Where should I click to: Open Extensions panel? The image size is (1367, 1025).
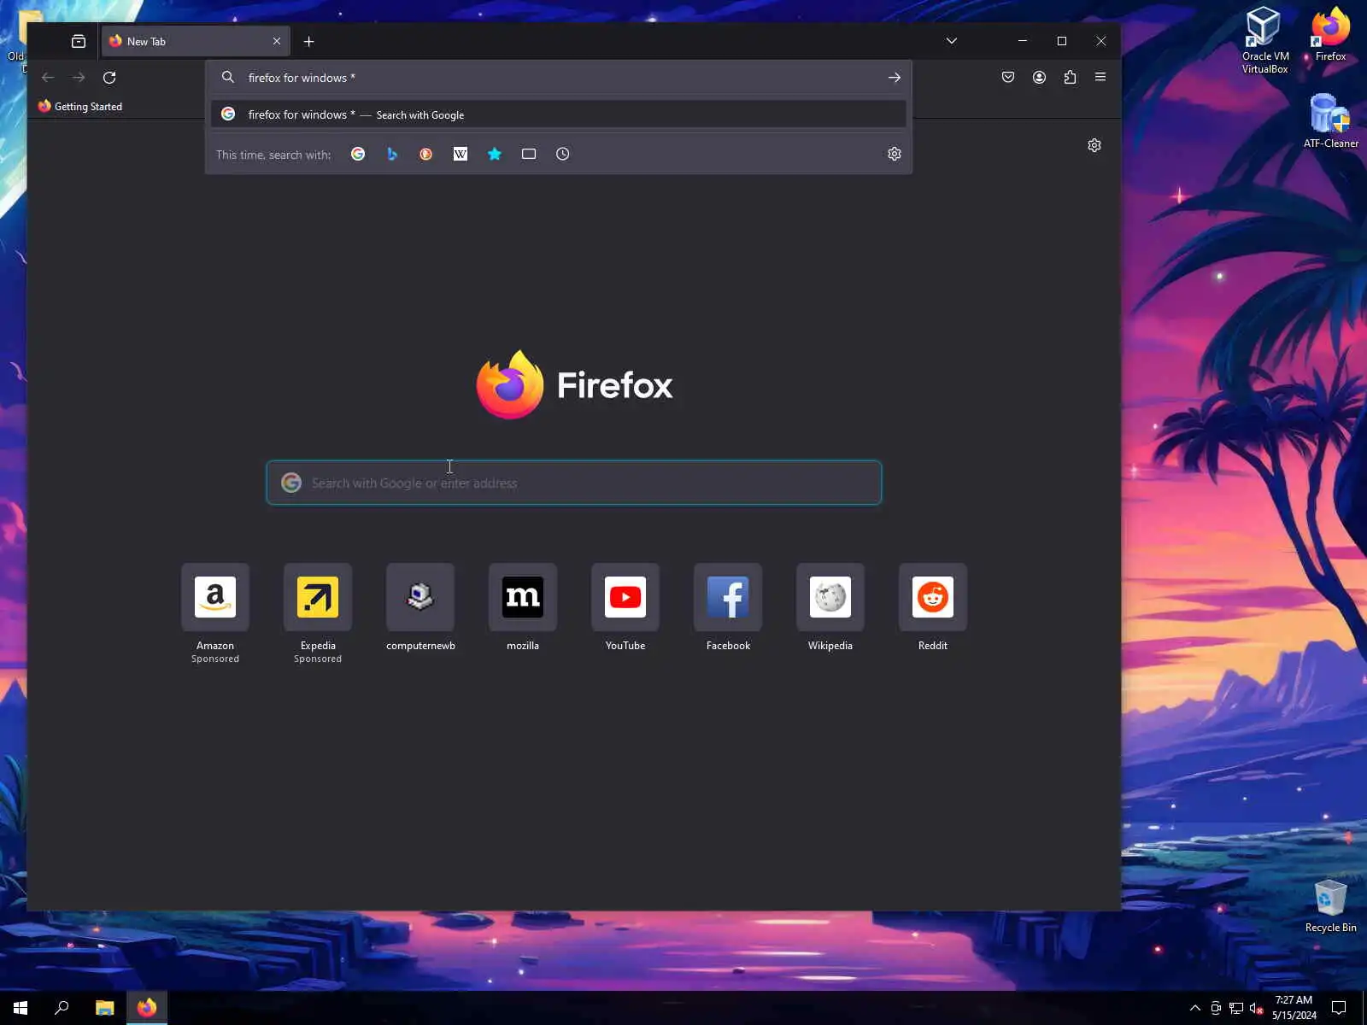tap(1070, 78)
